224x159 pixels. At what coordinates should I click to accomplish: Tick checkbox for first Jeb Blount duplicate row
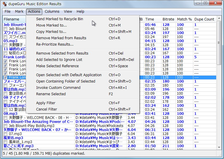click(5, 29)
